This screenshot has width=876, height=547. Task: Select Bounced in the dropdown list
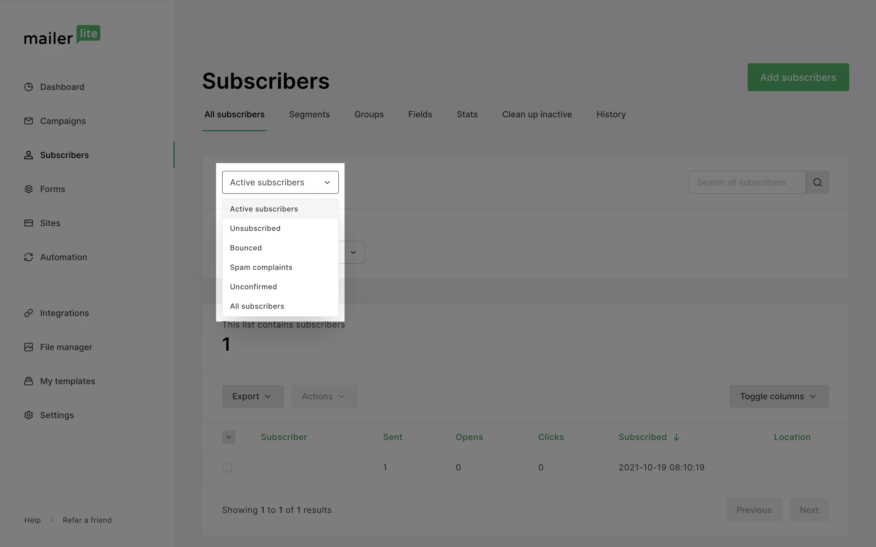tap(246, 248)
